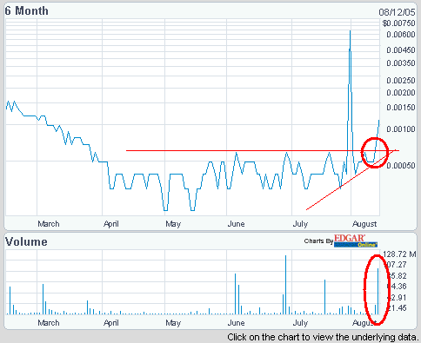Click the 0.00250 price axis label

pos(401,81)
